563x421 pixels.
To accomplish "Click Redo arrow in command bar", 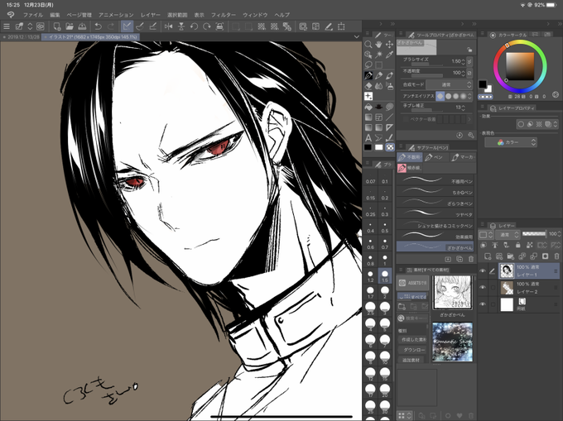I will [x=111, y=26].
